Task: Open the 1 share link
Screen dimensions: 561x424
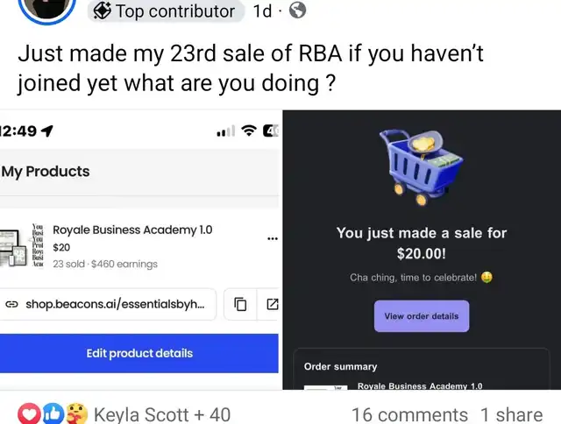Action: [x=512, y=414]
